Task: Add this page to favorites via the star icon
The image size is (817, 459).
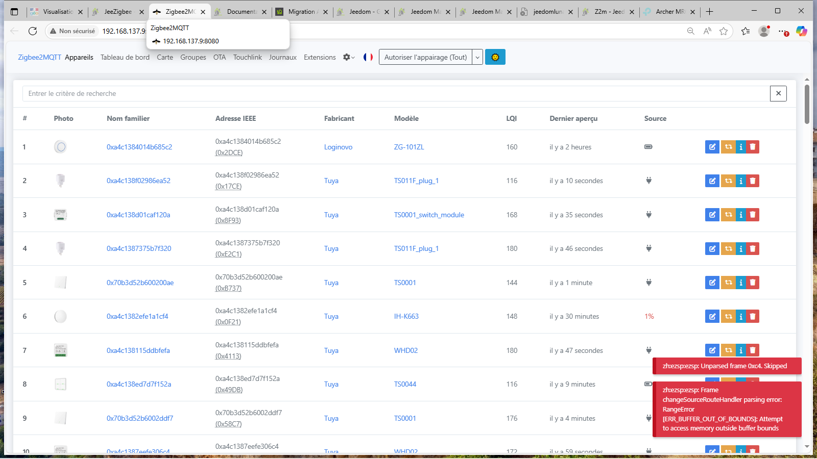Action: [x=724, y=31]
